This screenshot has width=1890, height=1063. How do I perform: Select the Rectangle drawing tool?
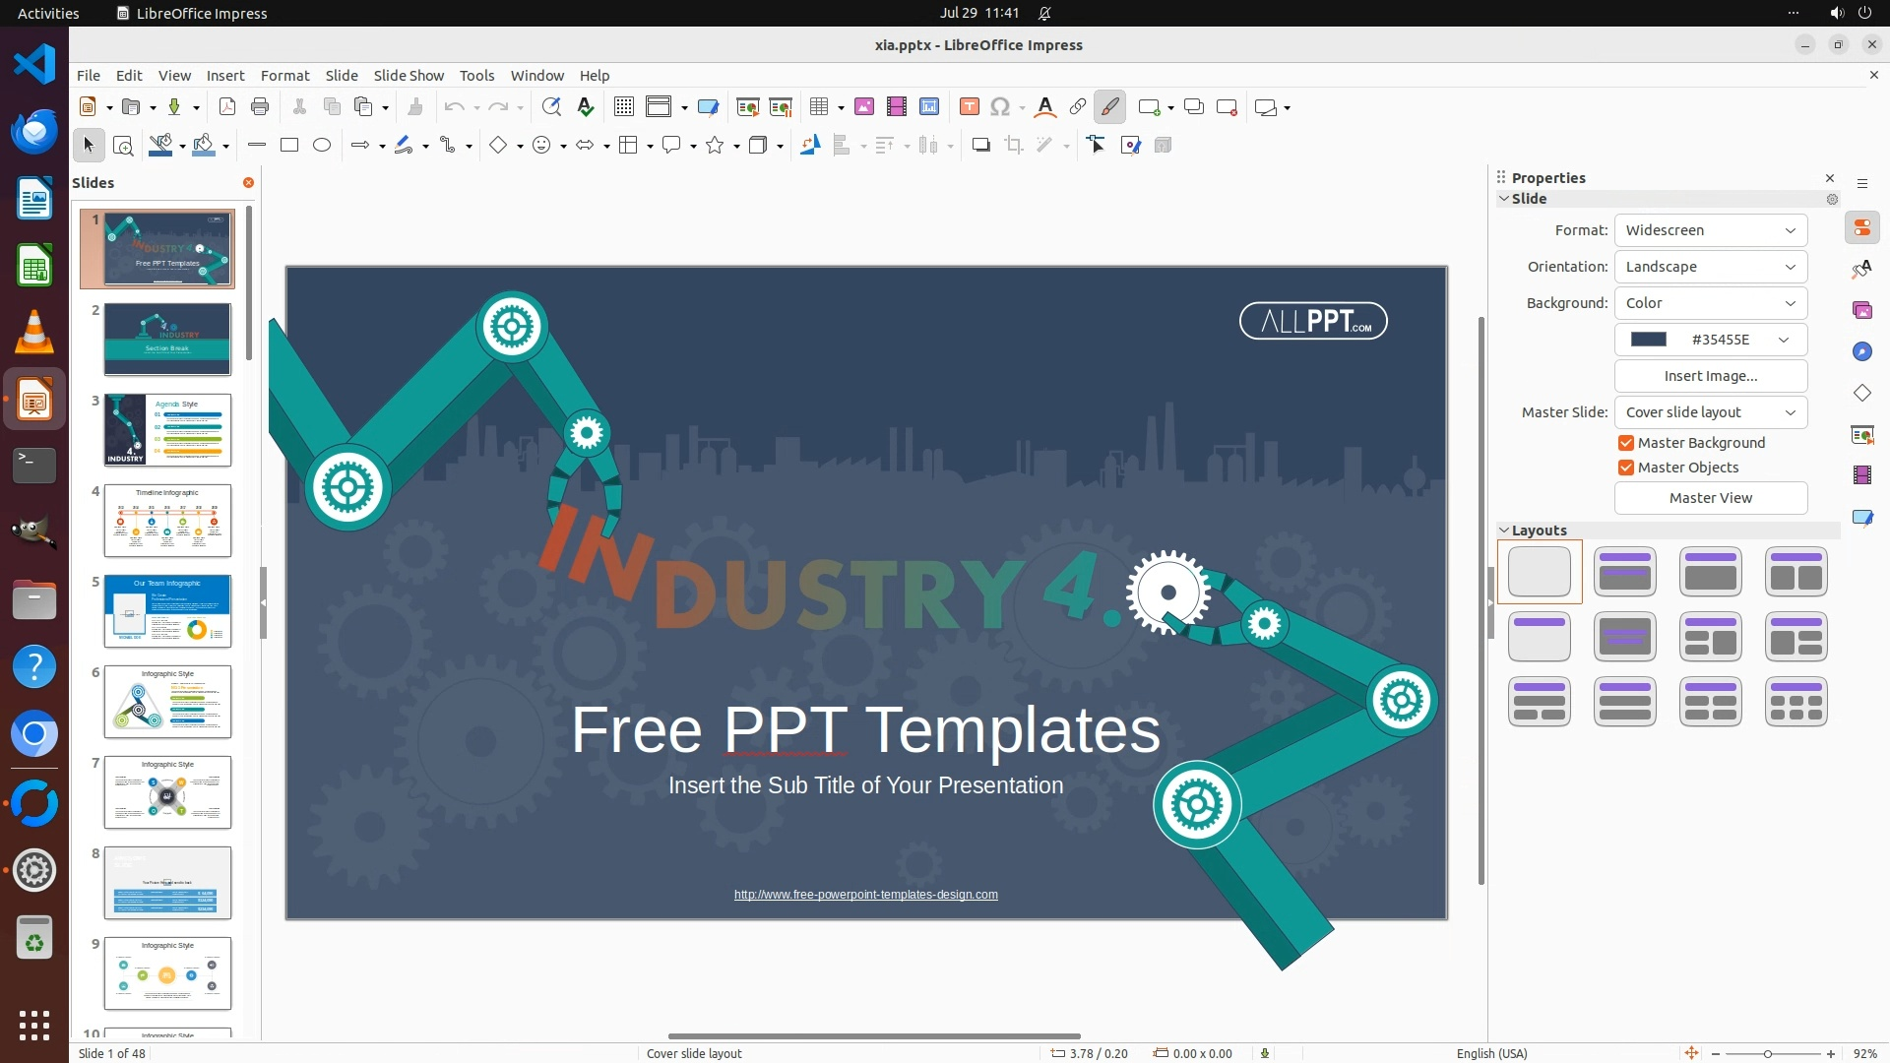[x=289, y=146]
